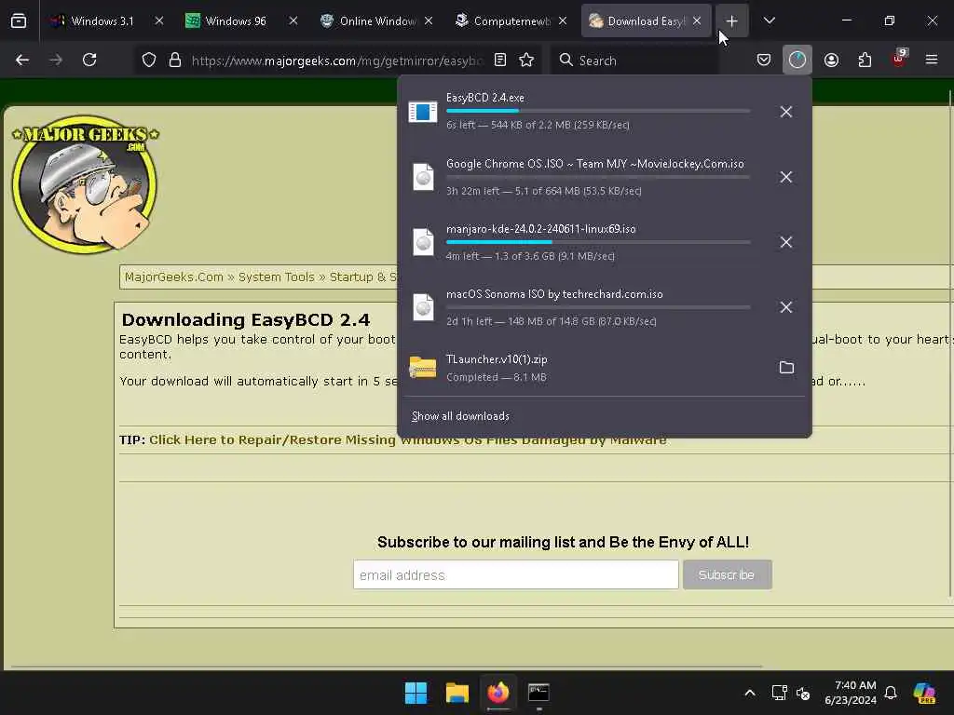Click the Search box in toolbar

[634, 61]
